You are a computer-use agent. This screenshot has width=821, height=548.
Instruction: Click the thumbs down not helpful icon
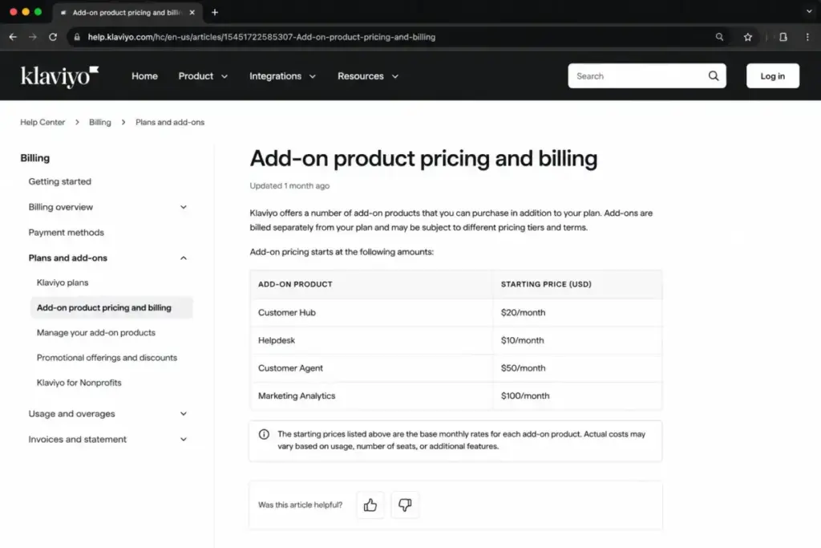tap(405, 505)
